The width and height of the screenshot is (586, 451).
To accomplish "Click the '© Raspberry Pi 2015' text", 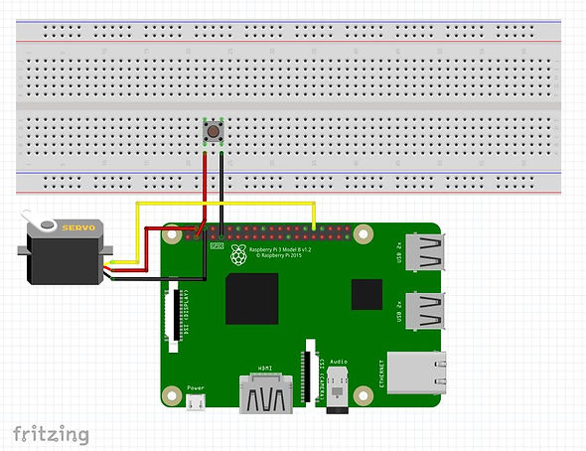I will pyautogui.click(x=279, y=255).
